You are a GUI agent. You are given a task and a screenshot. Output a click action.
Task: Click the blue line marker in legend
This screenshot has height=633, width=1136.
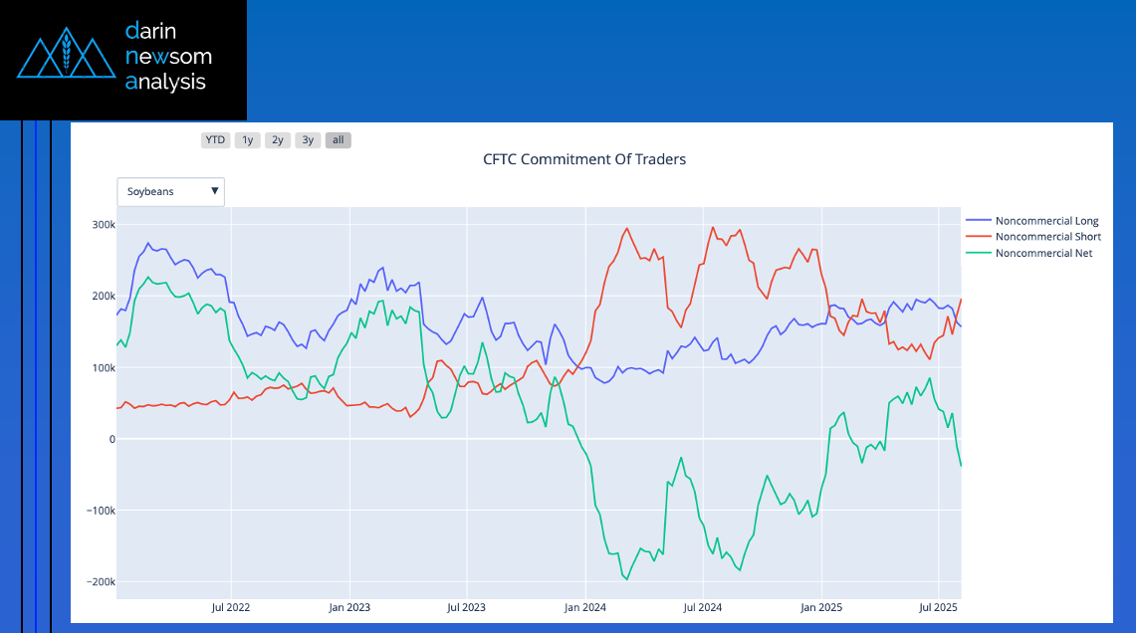click(x=979, y=221)
